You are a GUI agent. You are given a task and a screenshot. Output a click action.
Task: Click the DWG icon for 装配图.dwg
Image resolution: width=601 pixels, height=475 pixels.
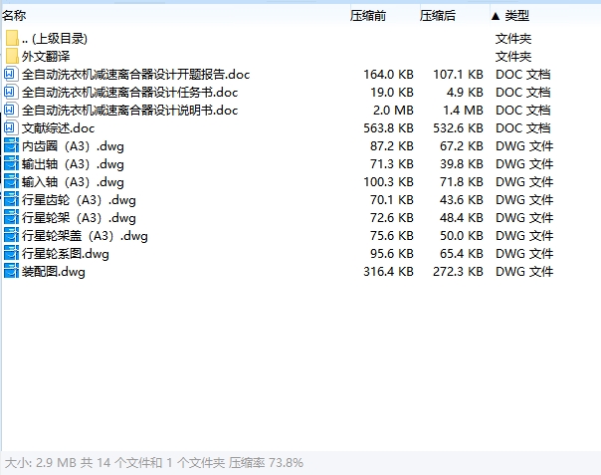point(11,272)
